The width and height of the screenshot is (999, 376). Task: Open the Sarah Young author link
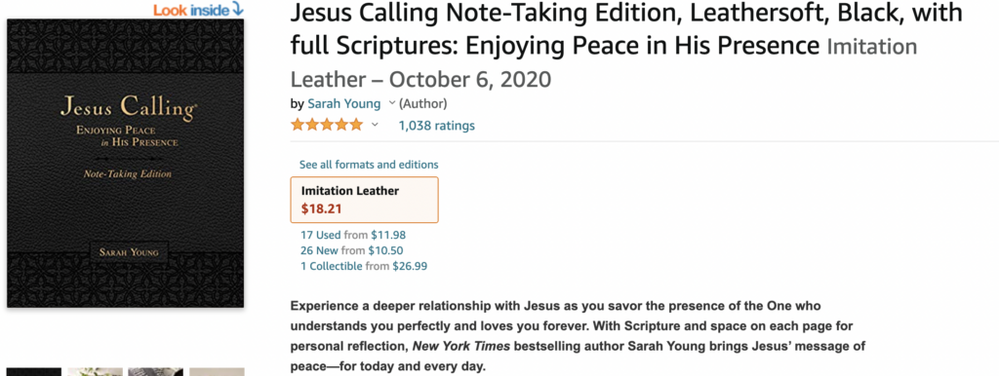click(344, 103)
